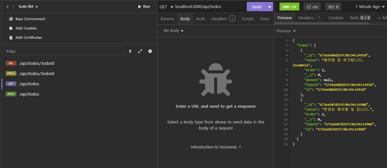The width and height of the screenshot is (387, 168).
Task: Follow the Introduction to Insomnia link
Action: pos(216,147)
